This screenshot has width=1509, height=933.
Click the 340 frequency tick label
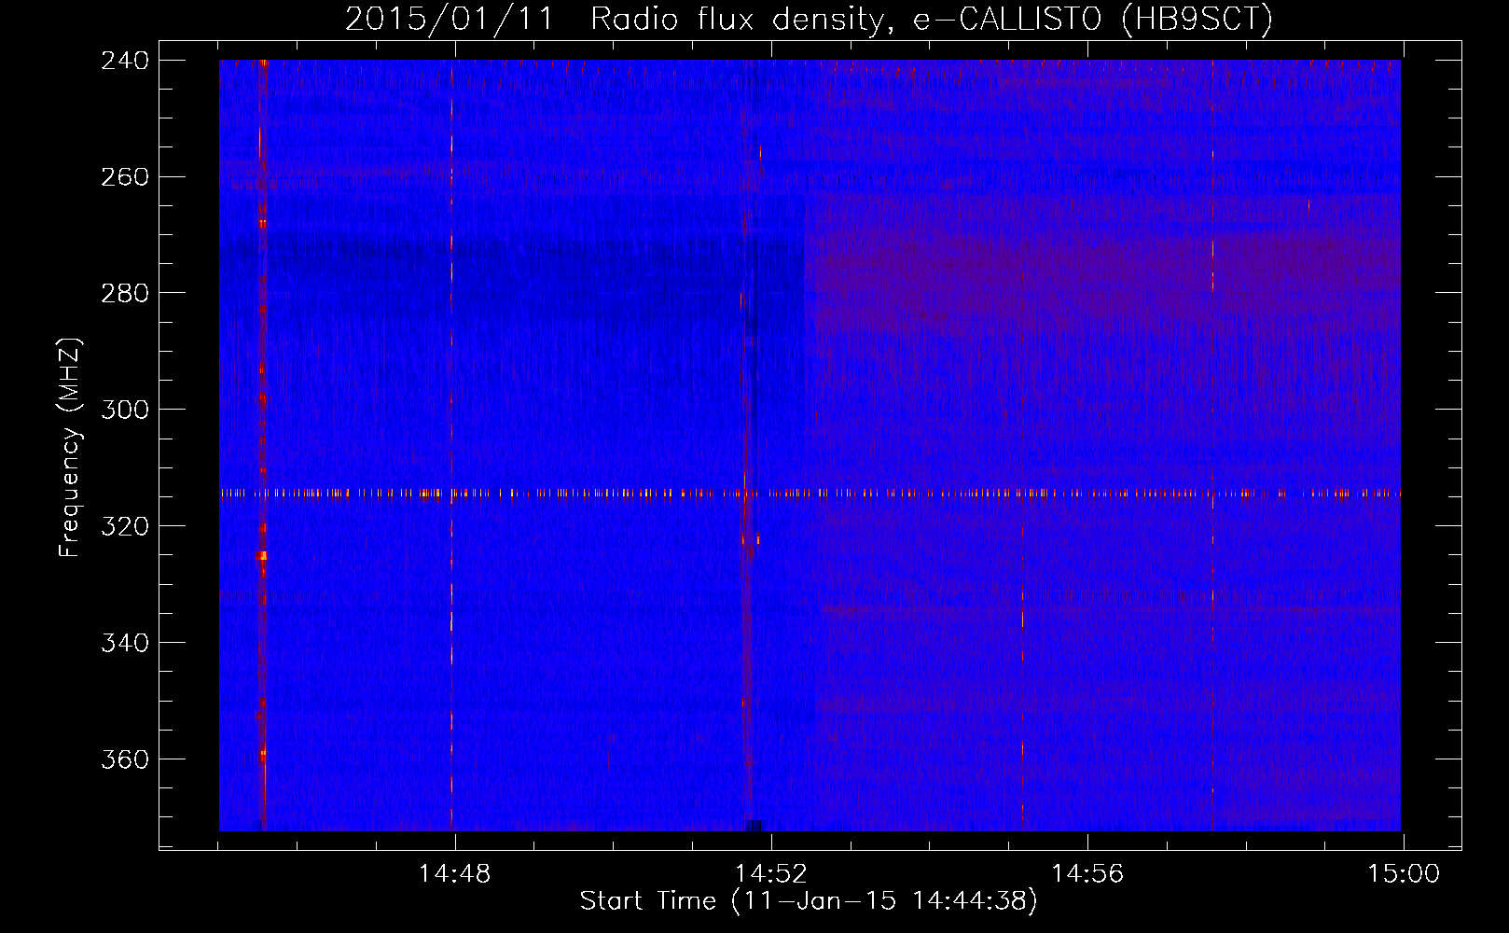[124, 643]
